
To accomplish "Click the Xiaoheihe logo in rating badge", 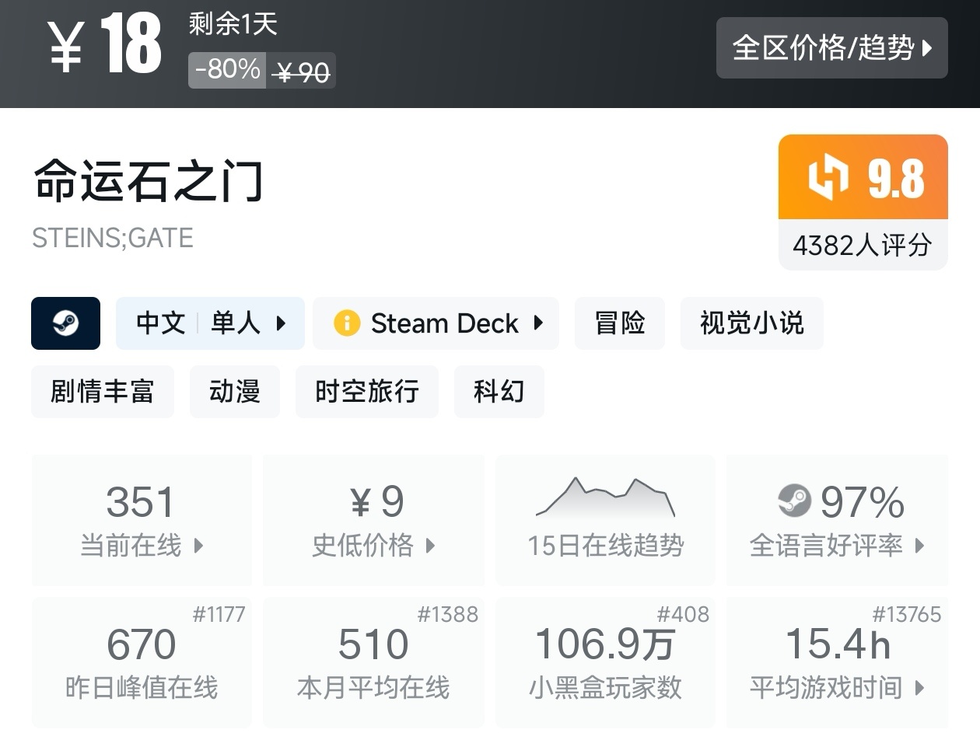I will tap(828, 176).
